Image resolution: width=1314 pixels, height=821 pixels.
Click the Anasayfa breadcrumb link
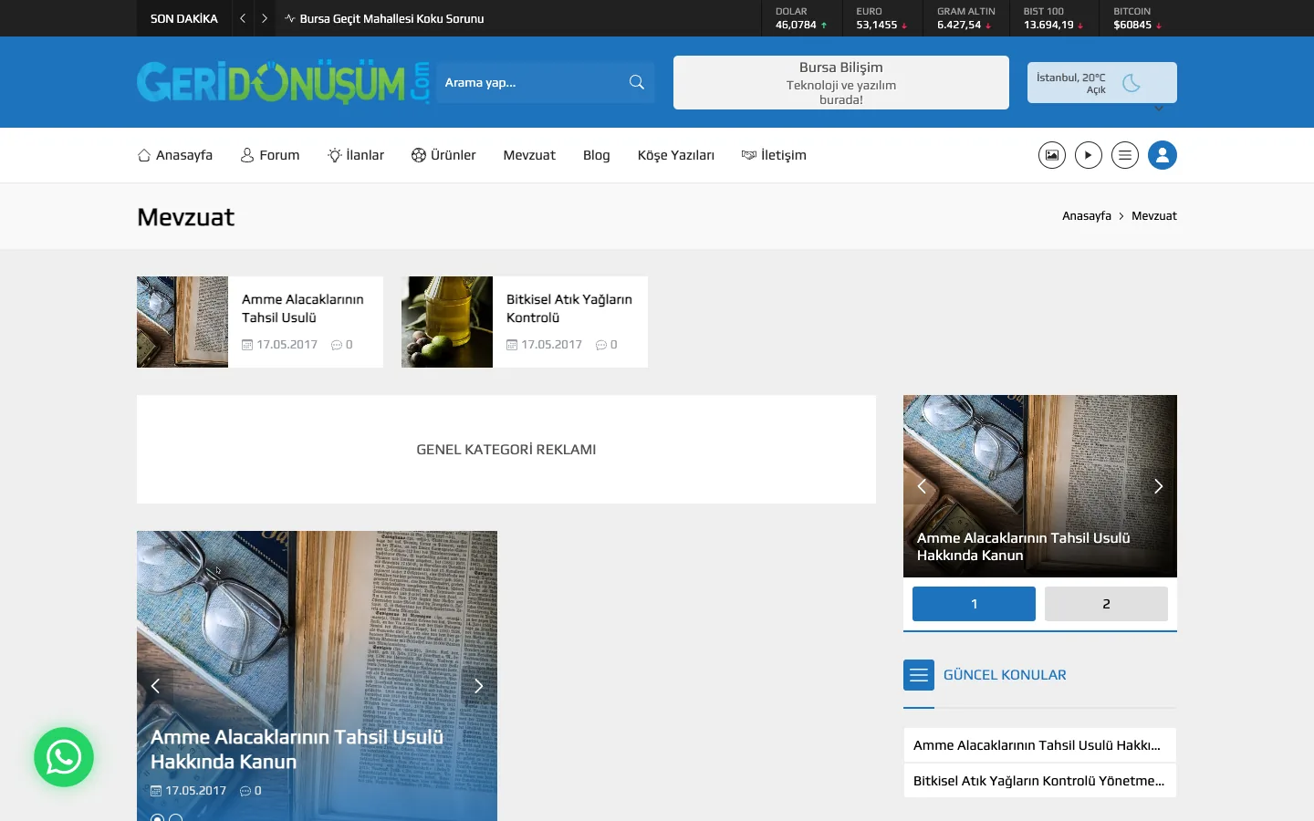[x=1087, y=216]
